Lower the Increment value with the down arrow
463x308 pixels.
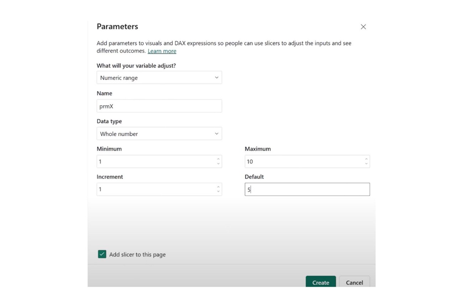click(218, 191)
